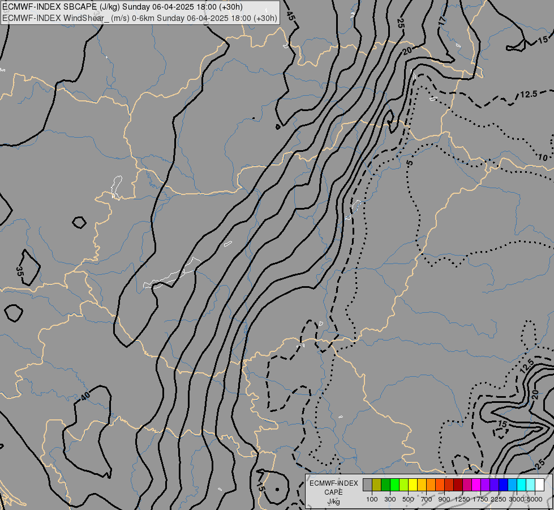Image resolution: width=554 pixels, height=510 pixels.
Task: Select the cyan swatch after 3000
Action: pyautogui.click(x=521, y=485)
